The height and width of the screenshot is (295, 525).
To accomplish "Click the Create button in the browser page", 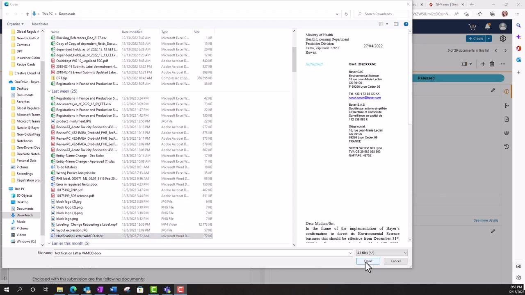I will [476, 39].
